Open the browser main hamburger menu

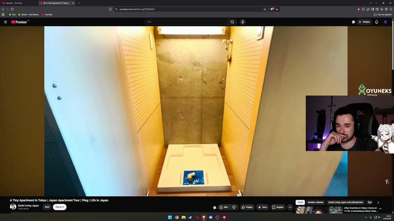point(391,9)
